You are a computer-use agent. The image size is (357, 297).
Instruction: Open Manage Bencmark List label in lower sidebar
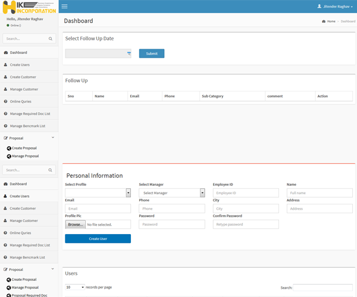point(27,257)
